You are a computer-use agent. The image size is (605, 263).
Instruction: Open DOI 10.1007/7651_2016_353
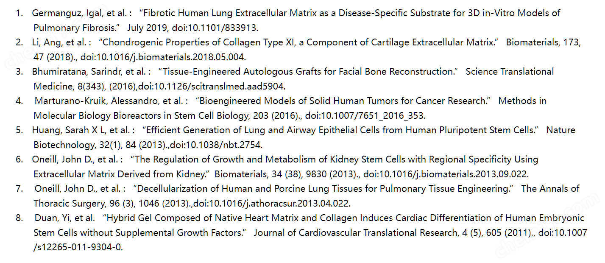[x=365, y=116]
